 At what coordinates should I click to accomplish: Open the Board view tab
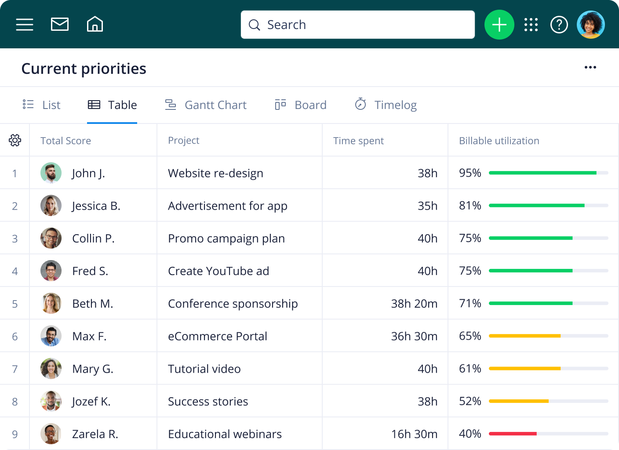301,105
